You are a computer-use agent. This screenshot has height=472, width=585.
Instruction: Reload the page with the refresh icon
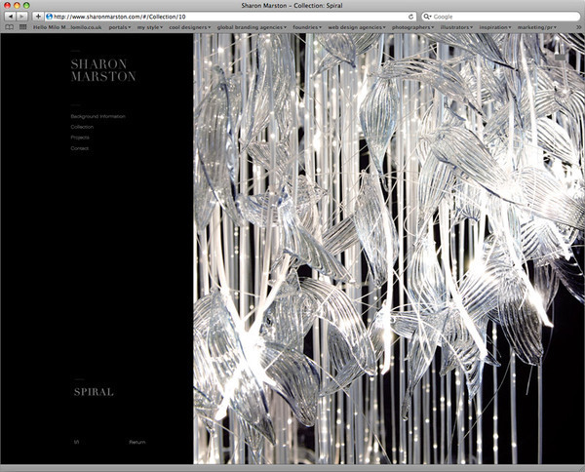pos(410,17)
